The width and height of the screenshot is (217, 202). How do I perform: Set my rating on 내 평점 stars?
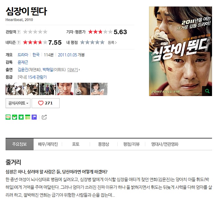[92, 42]
